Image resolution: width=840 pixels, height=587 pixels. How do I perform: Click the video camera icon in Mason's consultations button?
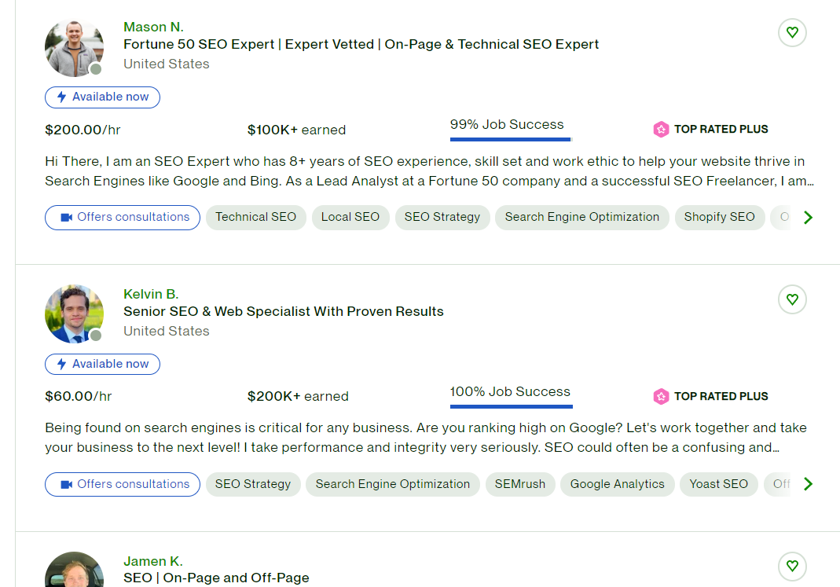click(x=66, y=218)
